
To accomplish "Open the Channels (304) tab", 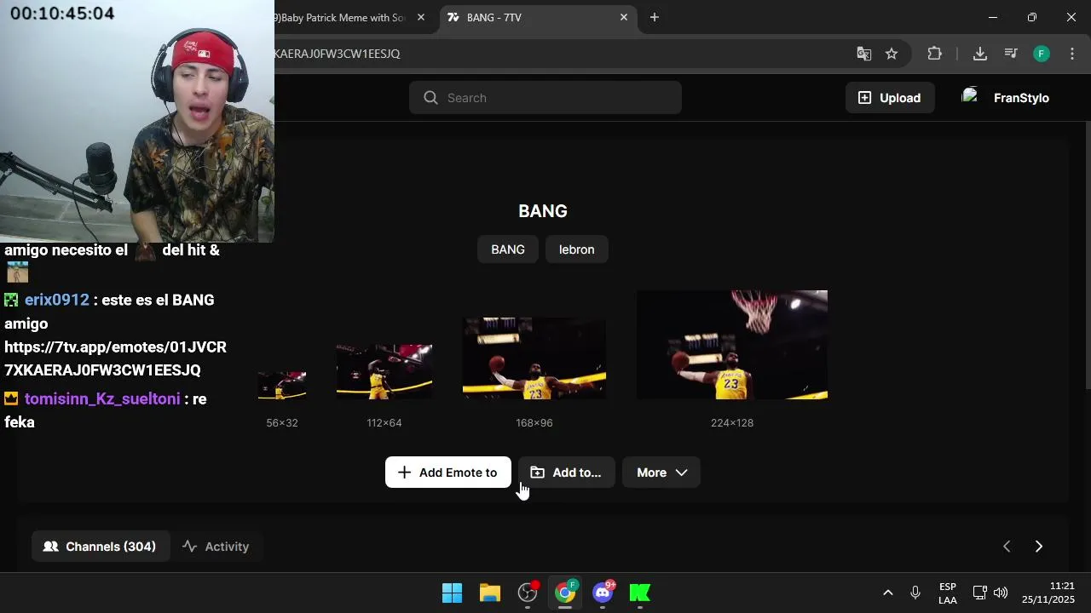I will coord(101,547).
